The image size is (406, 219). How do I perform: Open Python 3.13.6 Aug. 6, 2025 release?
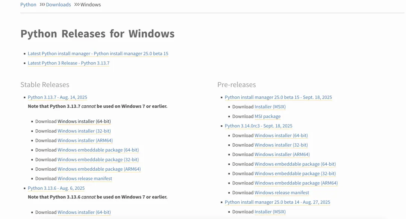point(56,188)
